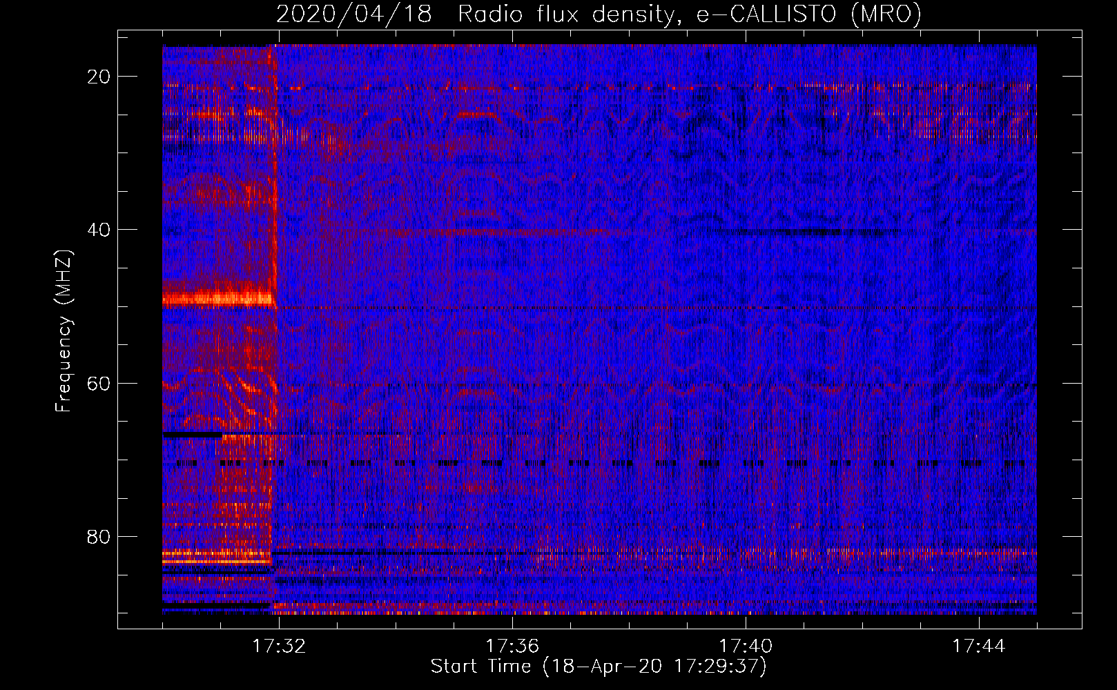Click the plot title 'Radio flux density, e-CALLISTO (MRO)'
1117x690 pixels.
click(690, 14)
